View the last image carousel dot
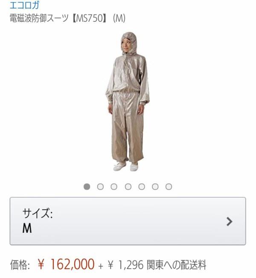The height and width of the screenshot is (278, 256). click(169, 186)
